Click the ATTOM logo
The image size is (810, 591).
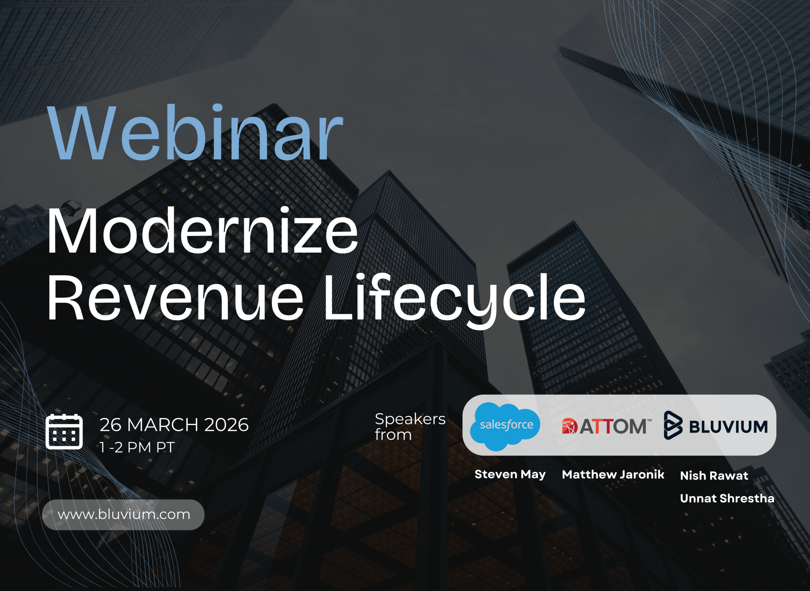coord(606,426)
